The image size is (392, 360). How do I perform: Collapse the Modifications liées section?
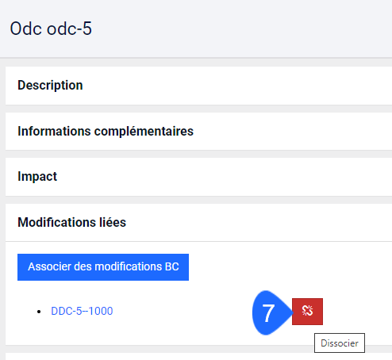click(198, 223)
